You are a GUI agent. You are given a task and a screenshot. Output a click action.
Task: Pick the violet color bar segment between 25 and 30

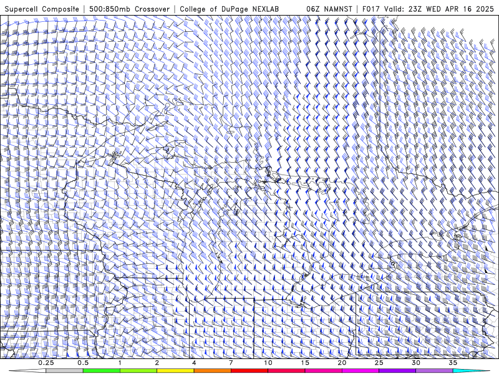pyautogui.click(x=397, y=371)
